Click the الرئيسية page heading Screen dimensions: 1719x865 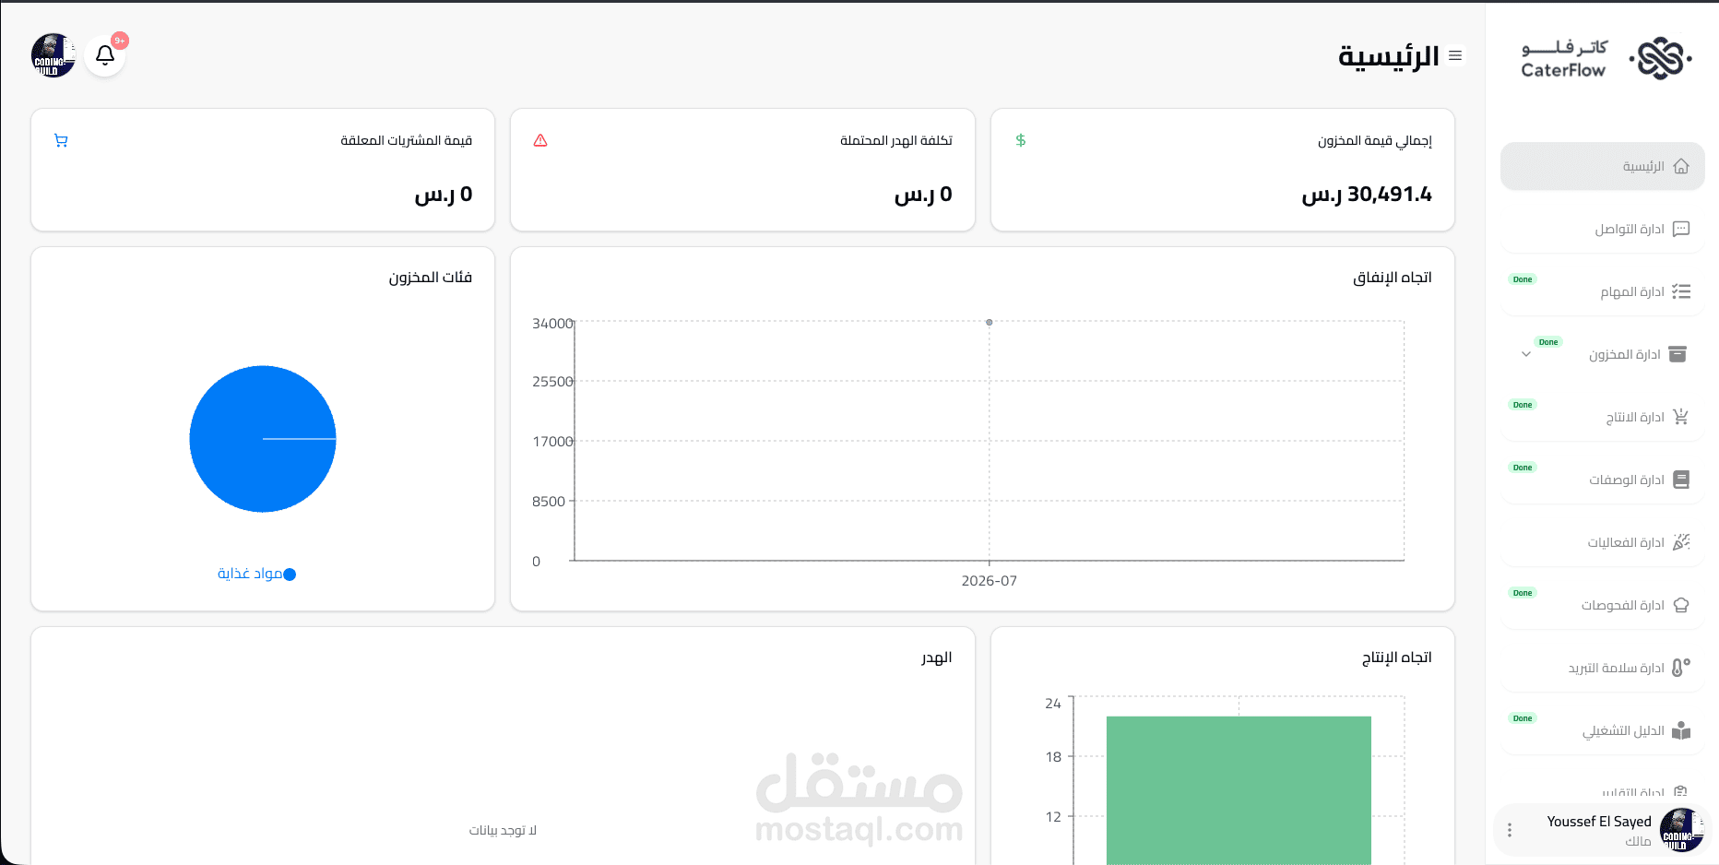pyautogui.click(x=1389, y=56)
